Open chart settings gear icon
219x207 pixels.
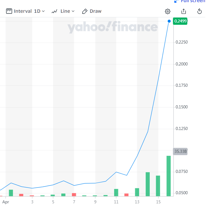click(x=167, y=11)
